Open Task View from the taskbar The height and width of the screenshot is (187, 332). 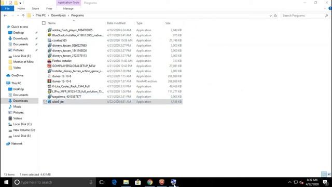click(102, 182)
